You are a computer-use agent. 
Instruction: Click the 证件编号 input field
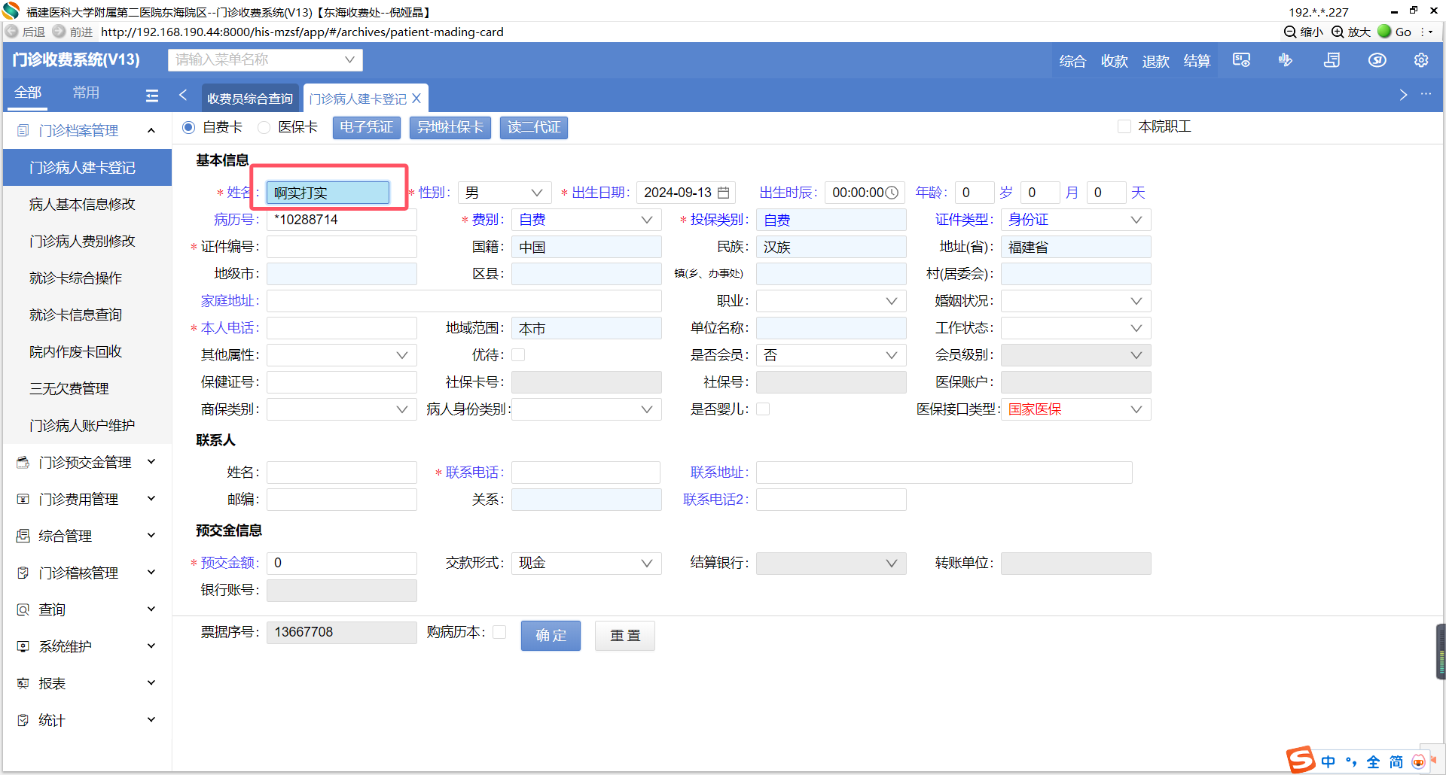[342, 247]
